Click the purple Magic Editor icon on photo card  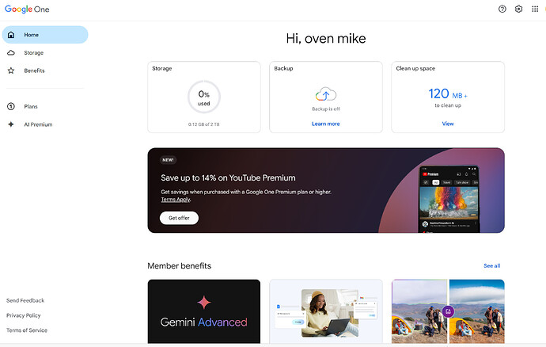[x=448, y=311]
